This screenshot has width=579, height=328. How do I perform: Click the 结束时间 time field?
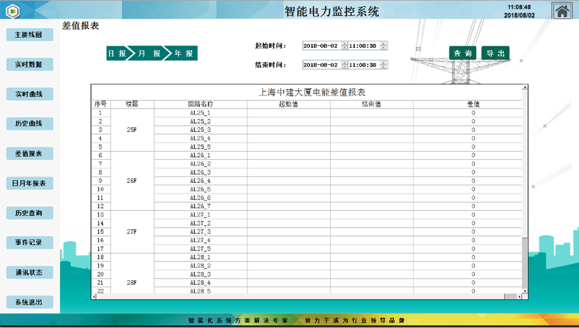point(363,65)
